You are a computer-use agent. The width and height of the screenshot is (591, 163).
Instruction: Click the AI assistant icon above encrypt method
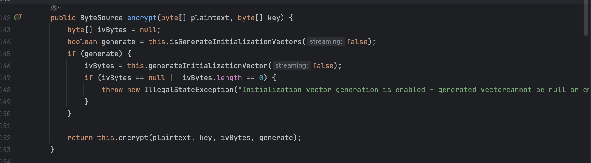(54, 8)
